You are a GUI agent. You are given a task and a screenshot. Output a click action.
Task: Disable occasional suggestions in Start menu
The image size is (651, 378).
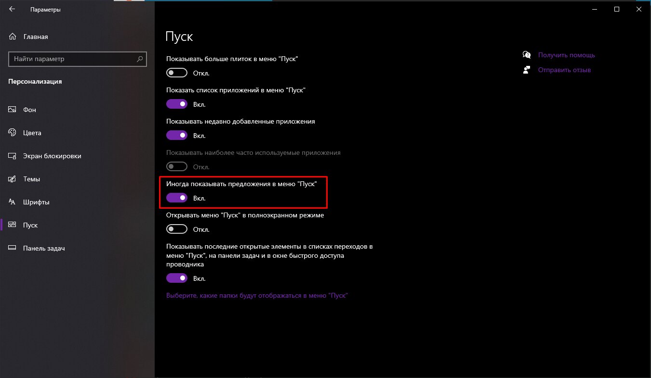(x=177, y=198)
